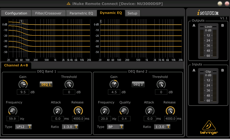The height and width of the screenshot is (140, 230).
Task: Select the Dynamic EQ tab
Action: click(x=111, y=13)
